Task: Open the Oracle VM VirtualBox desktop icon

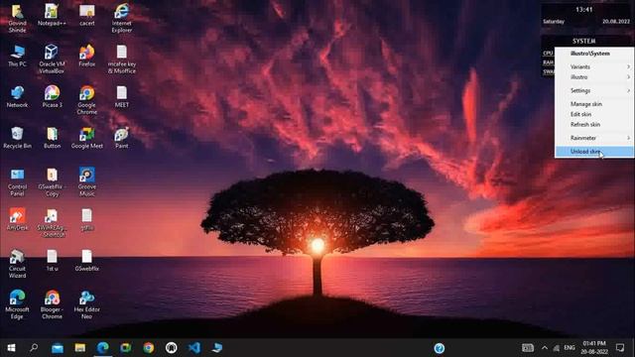Action: pos(52,59)
